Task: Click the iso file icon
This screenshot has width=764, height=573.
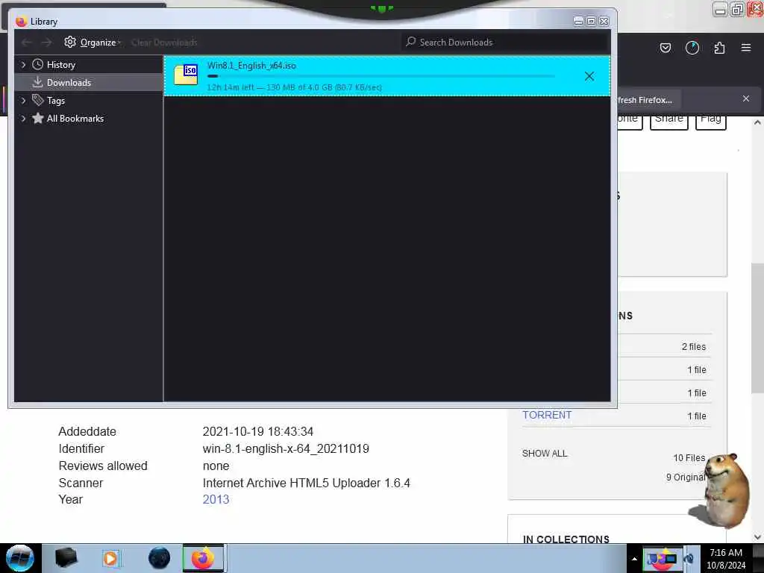Action: pyautogui.click(x=186, y=75)
